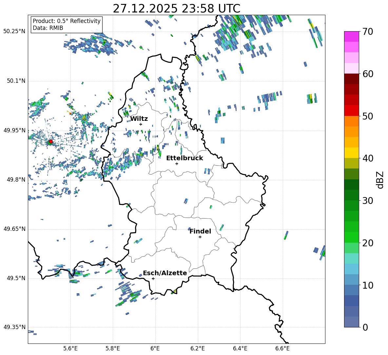Click the dBZ colorbar axis label
The image size is (388, 355).
pos(380,180)
